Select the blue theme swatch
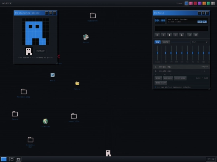The height and width of the screenshot is (162, 217). [186, 4]
